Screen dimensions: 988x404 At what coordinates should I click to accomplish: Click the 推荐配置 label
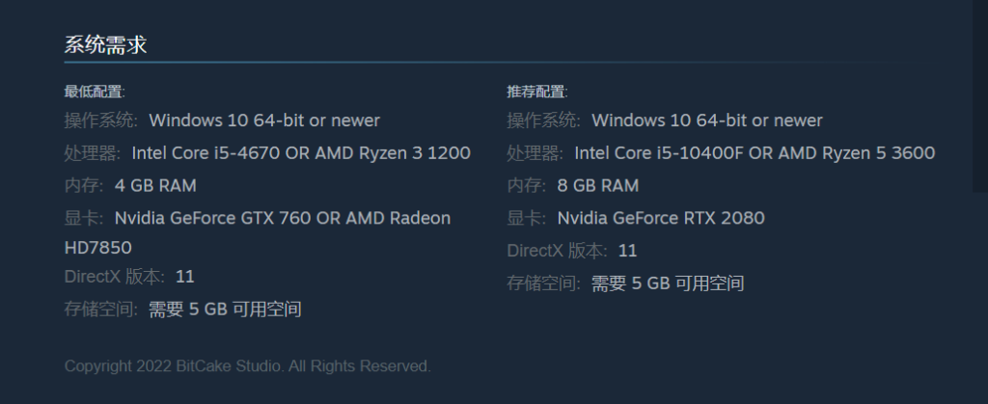[x=537, y=92]
